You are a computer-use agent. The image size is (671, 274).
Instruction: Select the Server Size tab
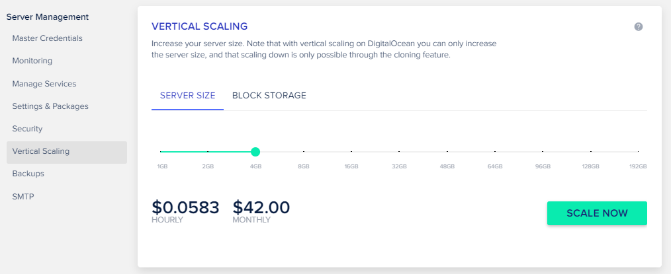pos(187,95)
